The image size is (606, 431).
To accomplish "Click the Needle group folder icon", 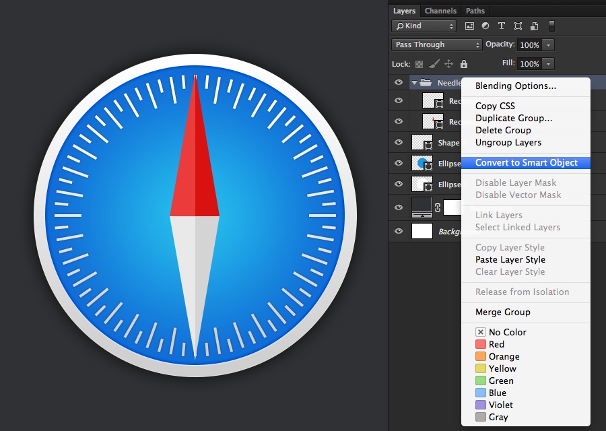I will [426, 82].
